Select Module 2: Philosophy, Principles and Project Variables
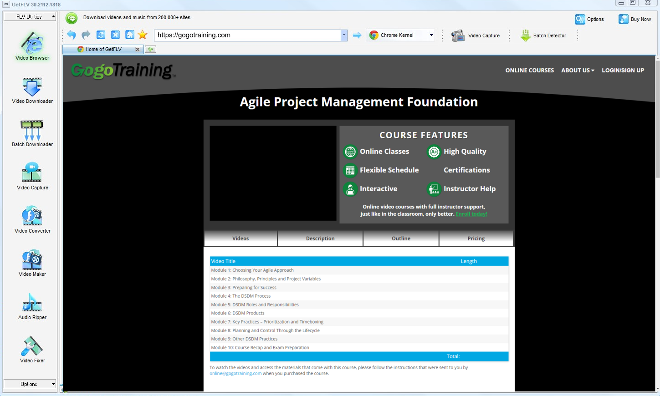The image size is (660, 396). 359,279
